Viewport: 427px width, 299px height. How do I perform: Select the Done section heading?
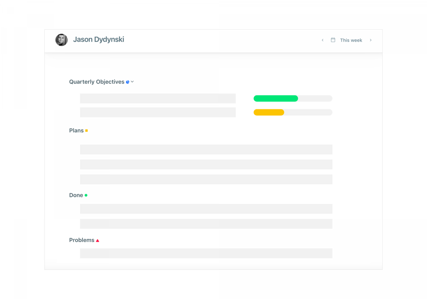click(75, 195)
